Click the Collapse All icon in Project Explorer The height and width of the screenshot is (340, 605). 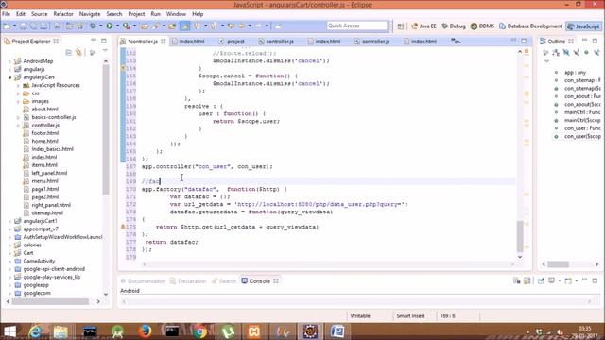pos(69,53)
